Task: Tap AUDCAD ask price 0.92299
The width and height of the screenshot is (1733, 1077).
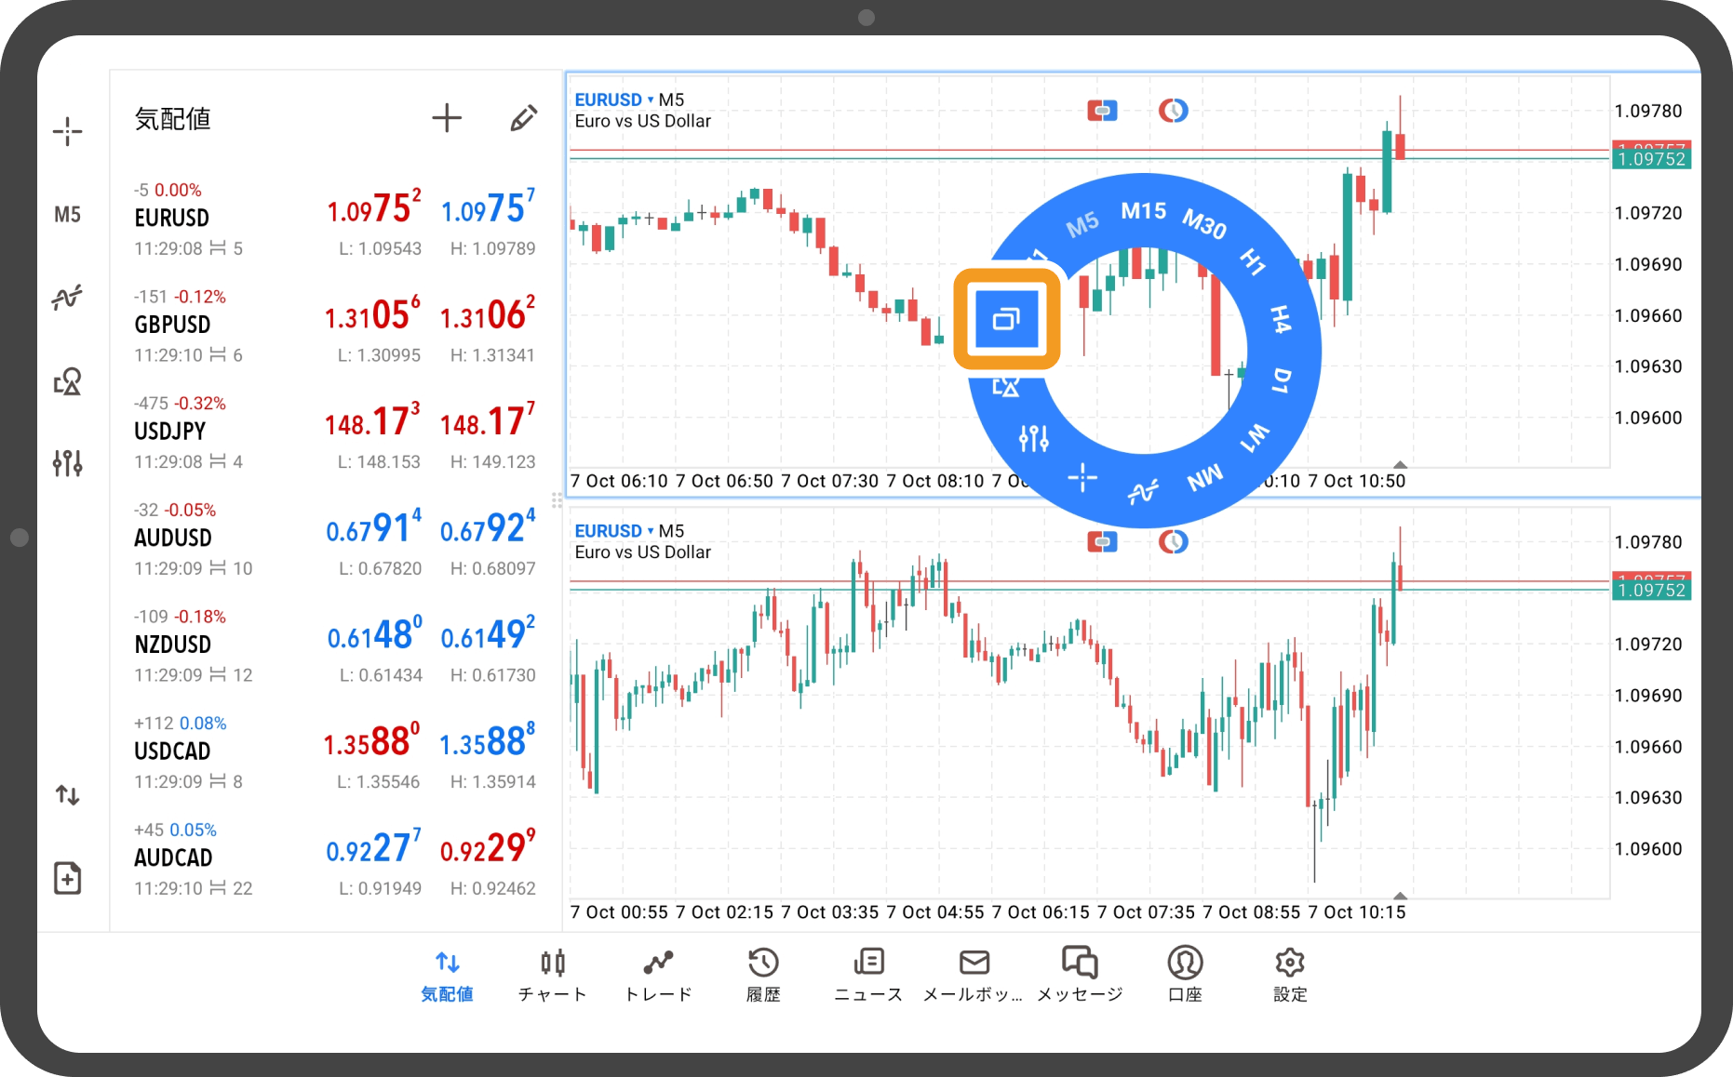Action: (x=488, y=847)
